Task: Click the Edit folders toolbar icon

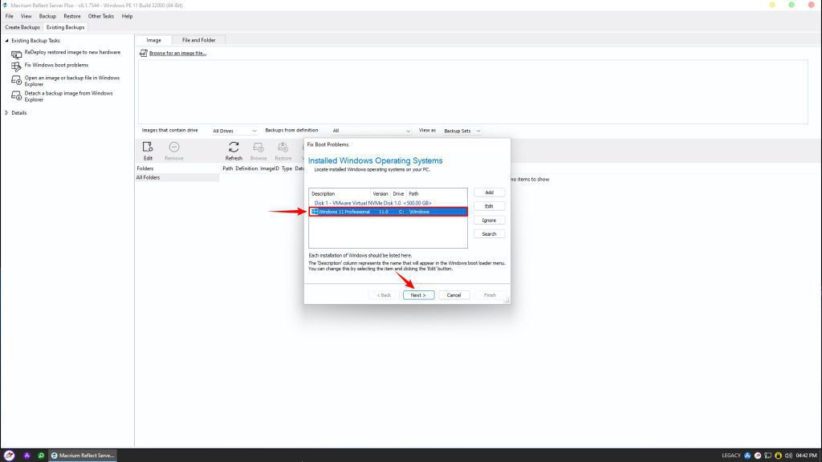Action: (148, 148)
